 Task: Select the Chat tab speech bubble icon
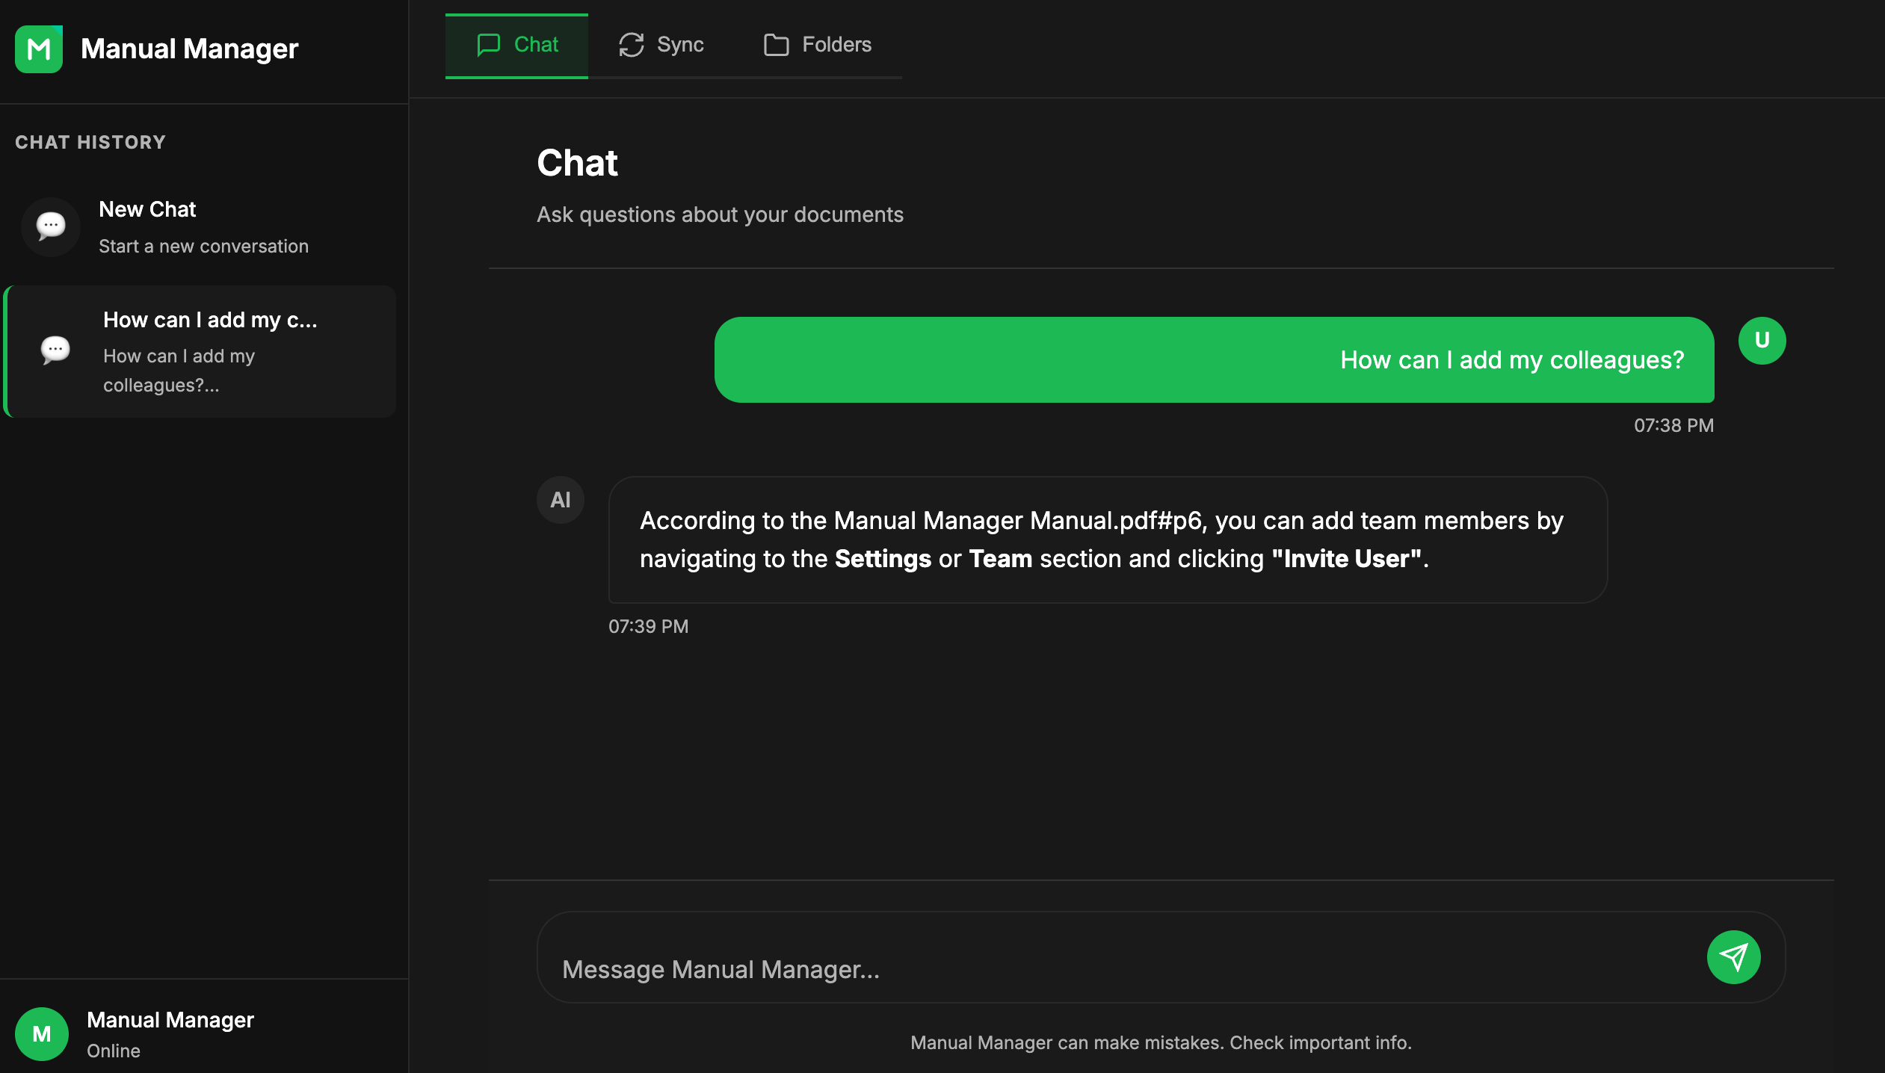tap(489, 45)
